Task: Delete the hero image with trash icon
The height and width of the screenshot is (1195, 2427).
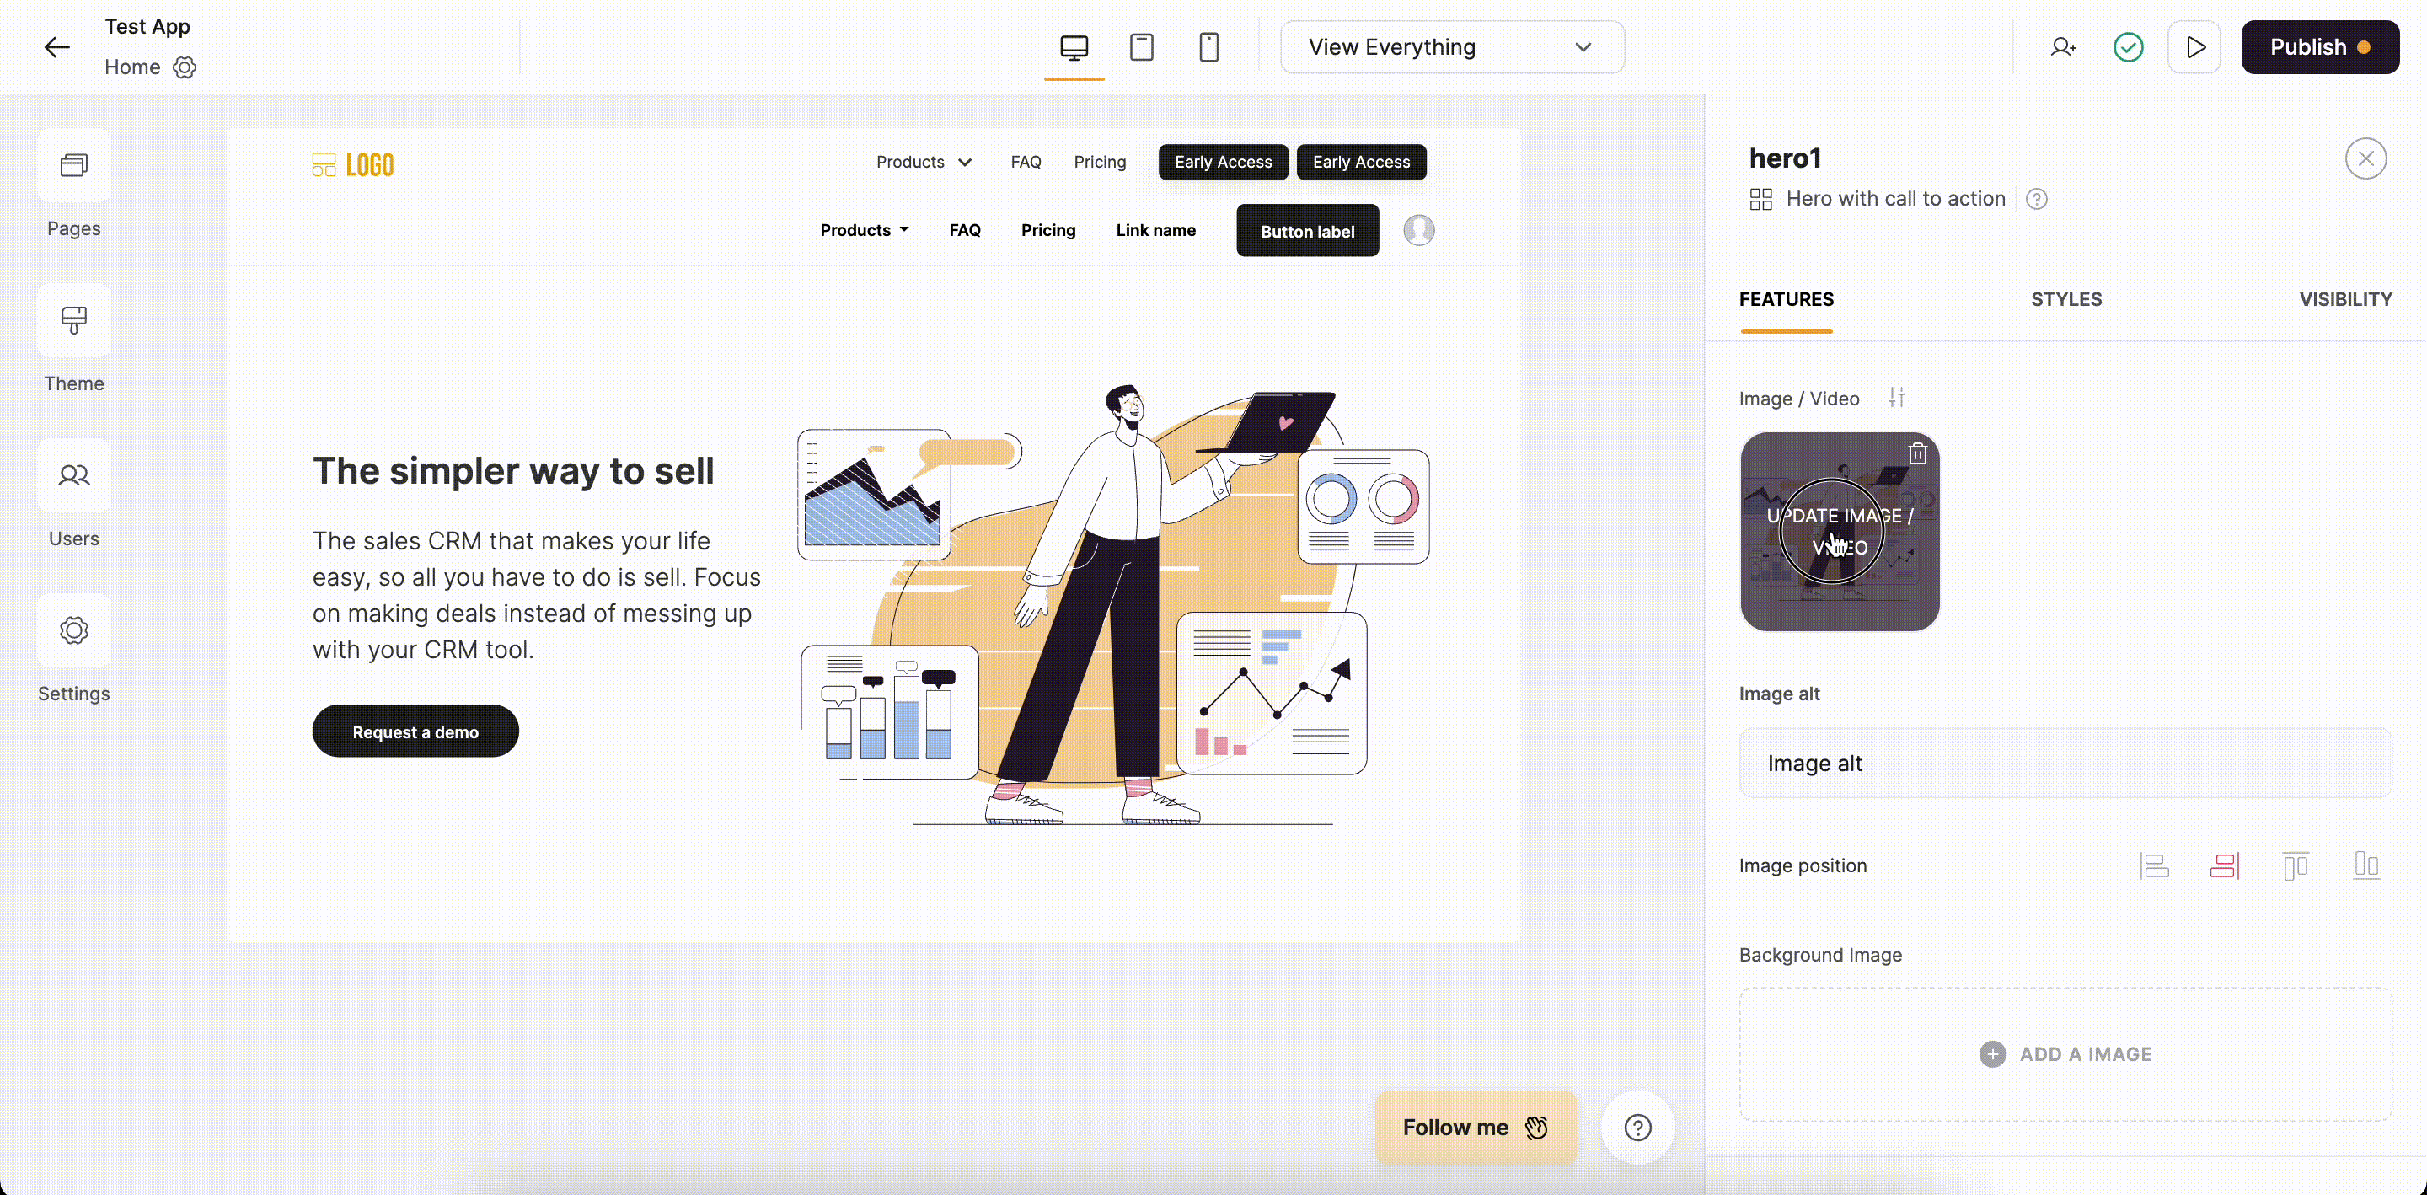Action: click(x=1917, y=453)
